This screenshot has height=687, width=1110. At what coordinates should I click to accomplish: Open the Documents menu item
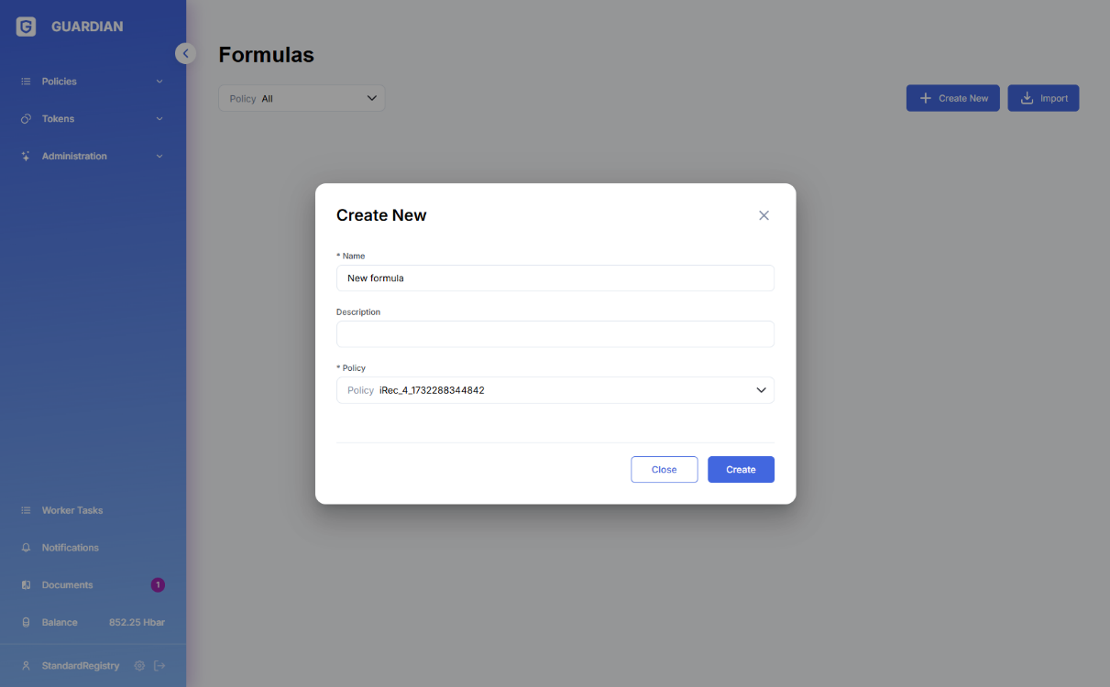(67, 585)
